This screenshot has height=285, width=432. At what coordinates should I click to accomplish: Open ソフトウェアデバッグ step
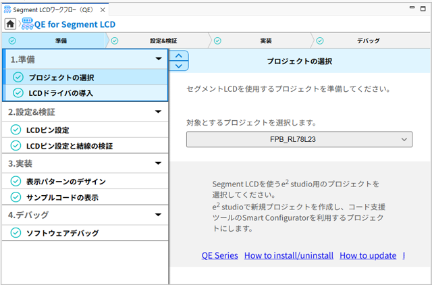[62, 233]
